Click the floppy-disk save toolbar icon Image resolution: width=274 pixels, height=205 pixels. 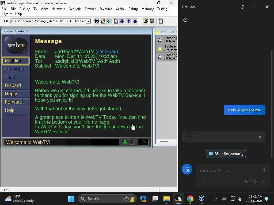coord(152,21)
